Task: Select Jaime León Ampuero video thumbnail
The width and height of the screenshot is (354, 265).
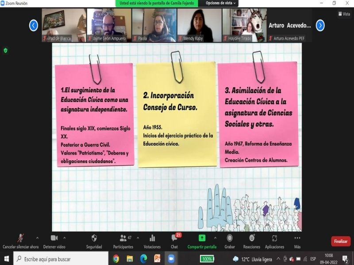Action: pyautogui.click(x=109, y=25)
